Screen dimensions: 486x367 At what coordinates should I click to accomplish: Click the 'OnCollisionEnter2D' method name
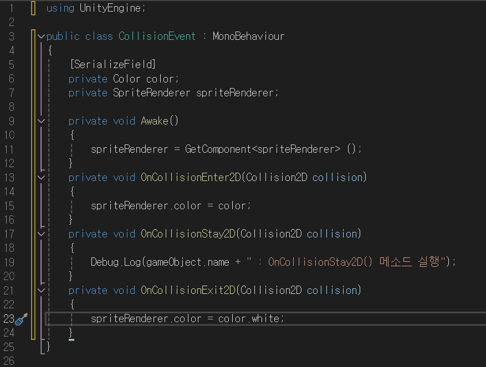(x=191, y=177)
